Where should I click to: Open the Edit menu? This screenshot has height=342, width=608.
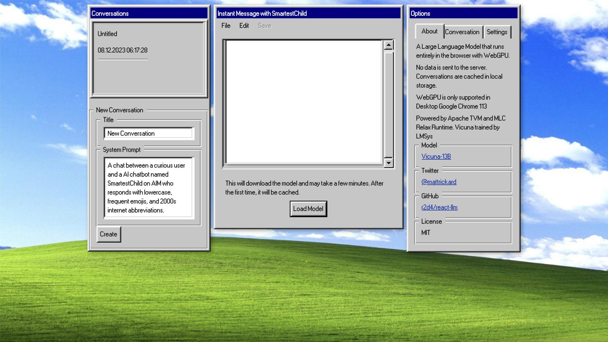[244, 26]
